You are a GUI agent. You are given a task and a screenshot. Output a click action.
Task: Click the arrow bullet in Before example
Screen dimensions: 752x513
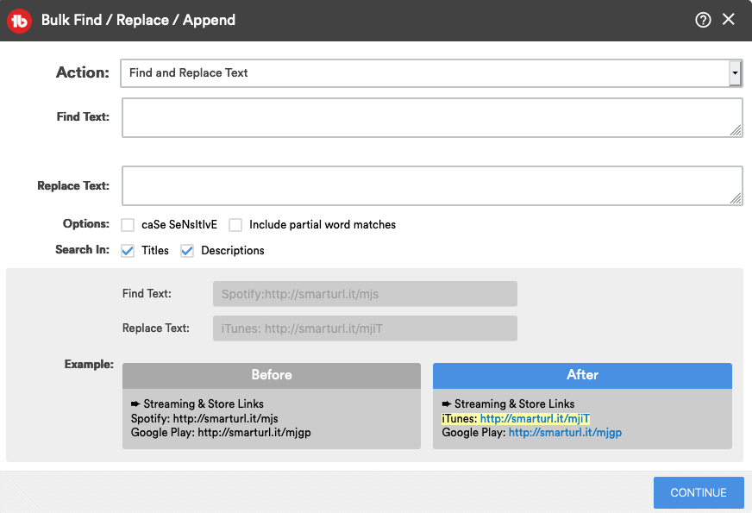point(135,404)
